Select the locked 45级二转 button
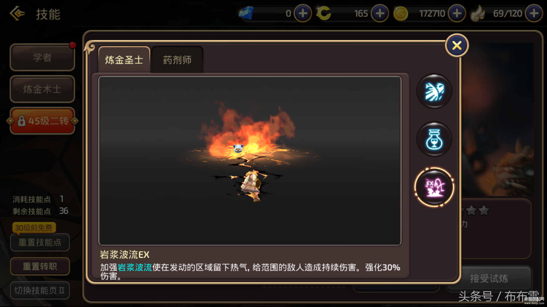547x307 pixels. coord(42,121)
